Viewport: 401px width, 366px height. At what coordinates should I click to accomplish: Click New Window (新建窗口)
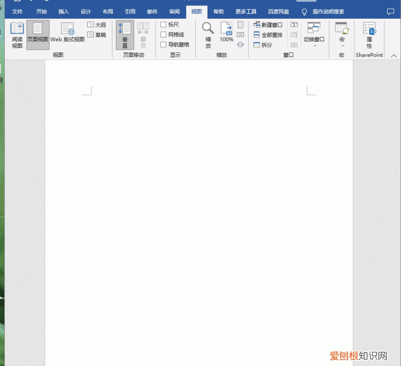click(x=268, y=25)
